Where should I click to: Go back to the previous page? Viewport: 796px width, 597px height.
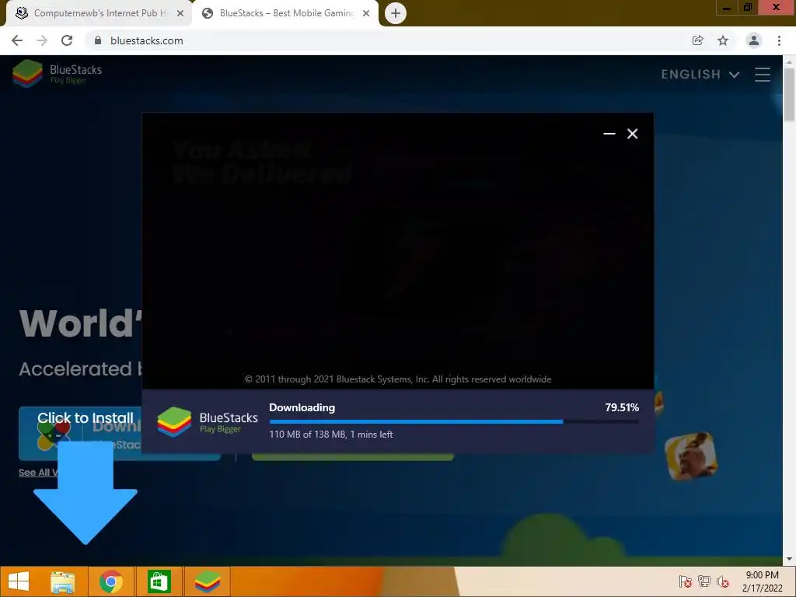pyautogui.click(x=17, y=40)
